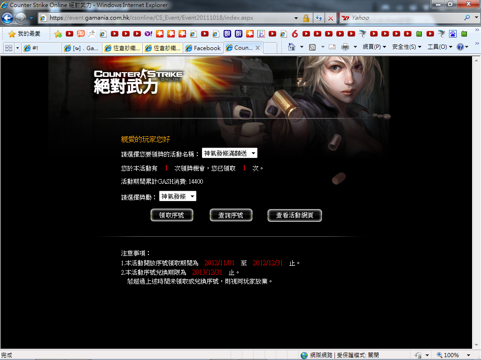Expand the print options dropdown arrow
The height and width of the screenshot is (360, 481).
[x=355, y=47]
